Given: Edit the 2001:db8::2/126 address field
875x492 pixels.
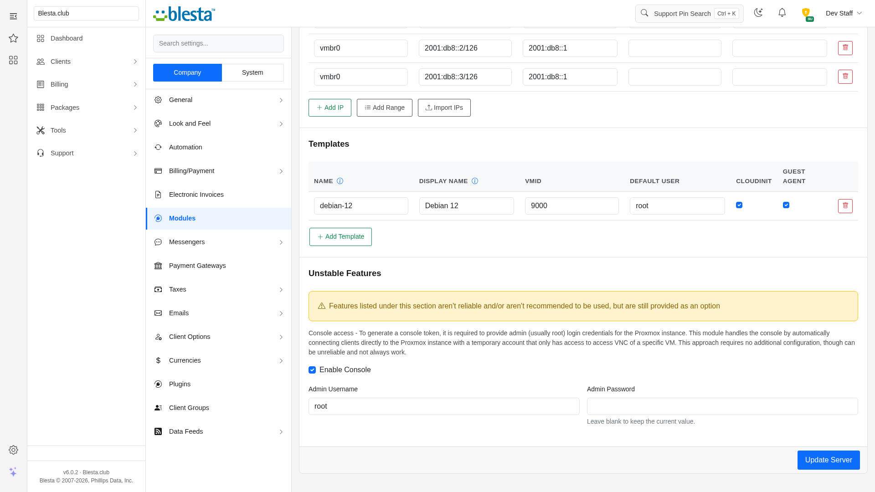Looking at the screenshot, I should pyautogui.click(x=465, y=48).
